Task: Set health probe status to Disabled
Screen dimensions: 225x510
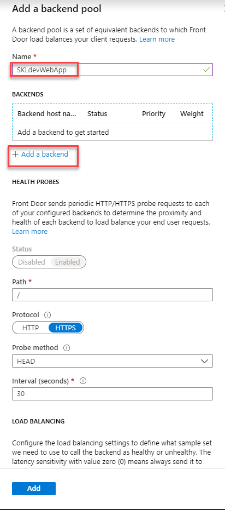Action: 32,262
